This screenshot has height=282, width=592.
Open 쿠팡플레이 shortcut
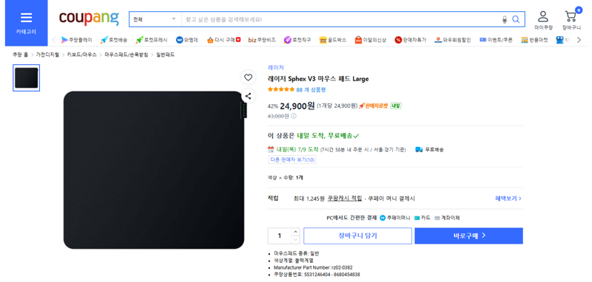coord(76,40)
